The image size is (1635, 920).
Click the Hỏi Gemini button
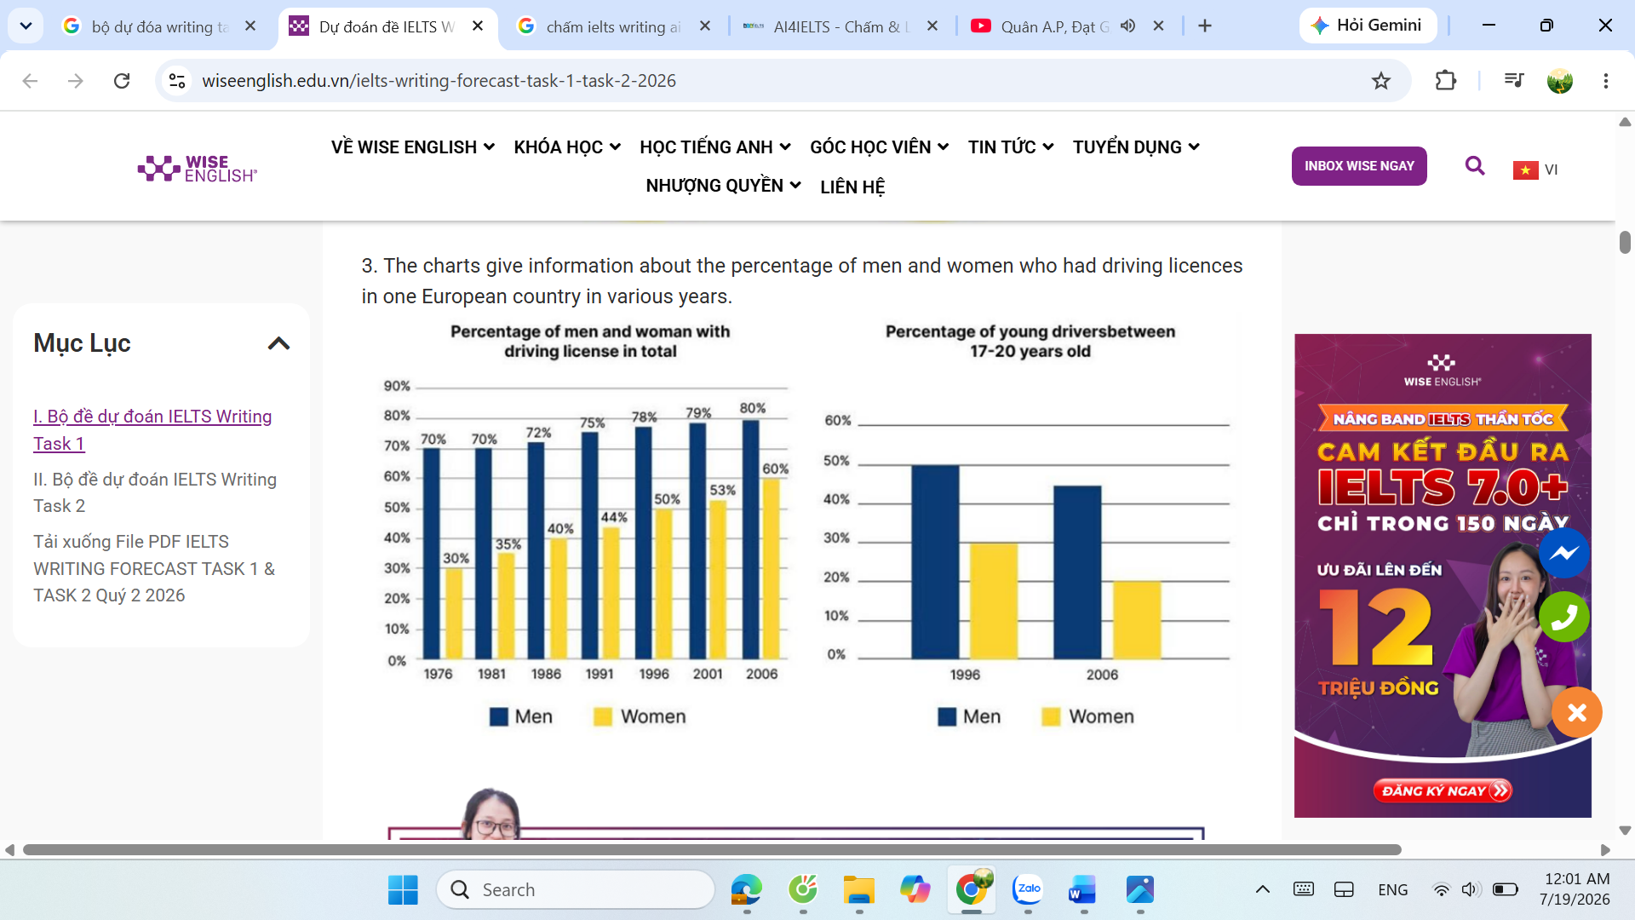[1367, 26]
